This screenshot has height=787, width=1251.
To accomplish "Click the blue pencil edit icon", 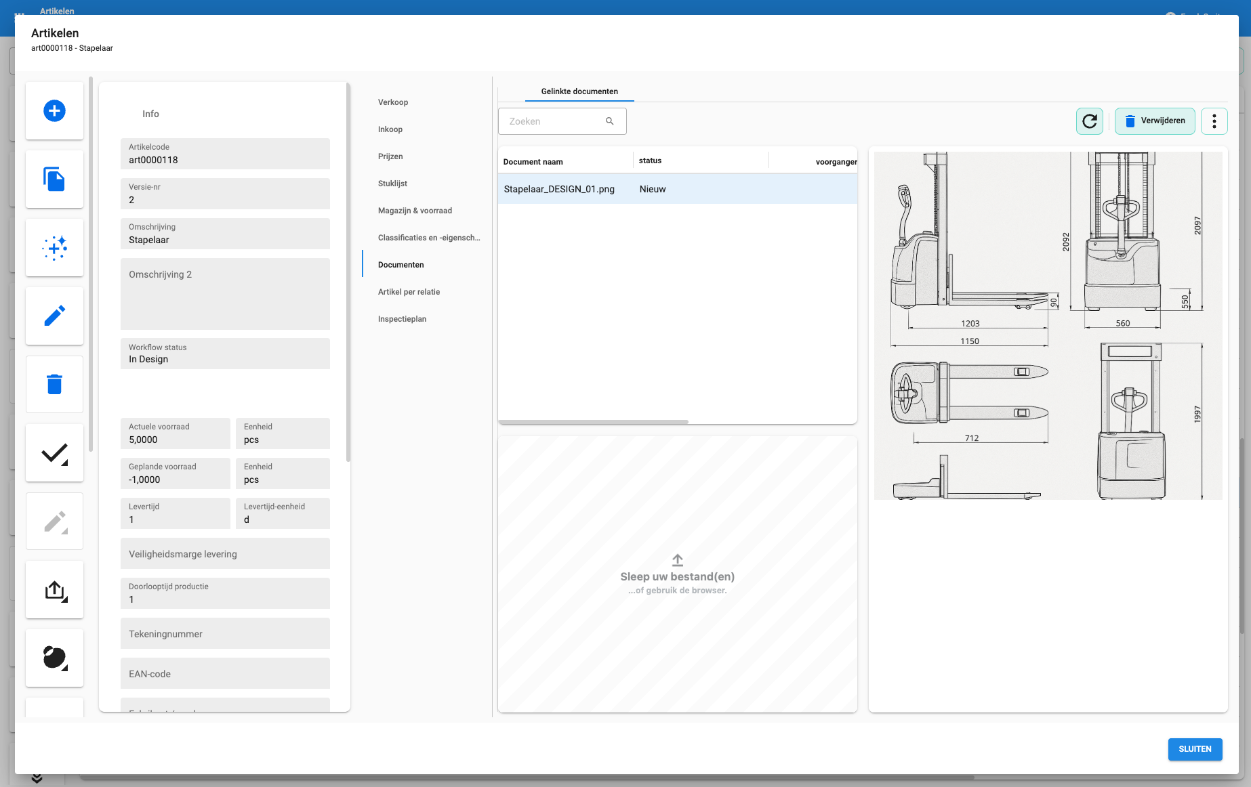I will (x=54, y=316).
